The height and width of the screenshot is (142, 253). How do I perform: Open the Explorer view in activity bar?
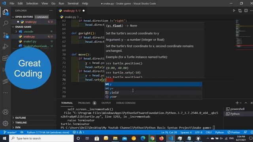pos(5,12)
